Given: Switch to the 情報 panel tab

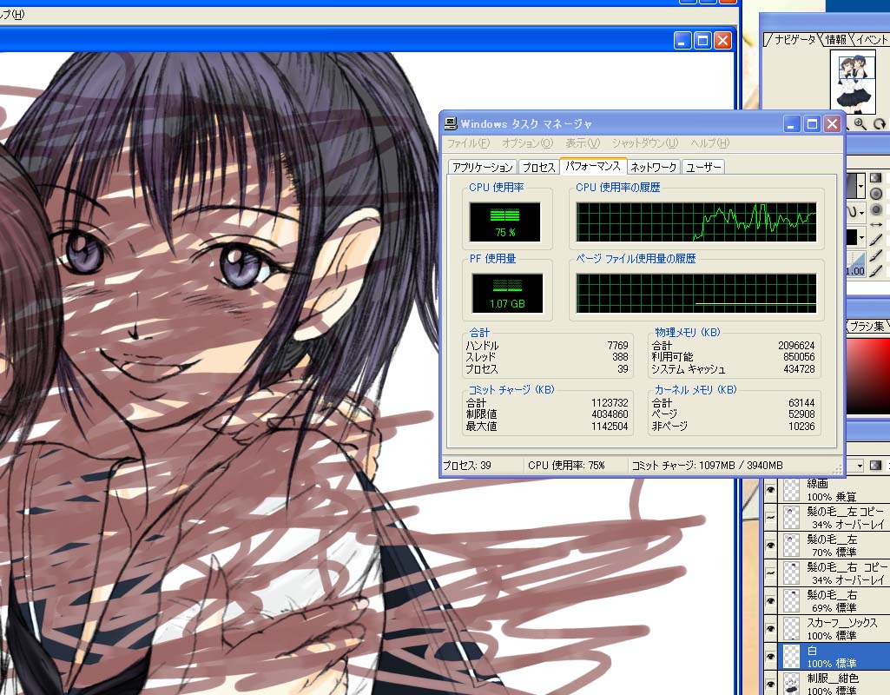Looking at the screenshot, I should tap(835, 39).
